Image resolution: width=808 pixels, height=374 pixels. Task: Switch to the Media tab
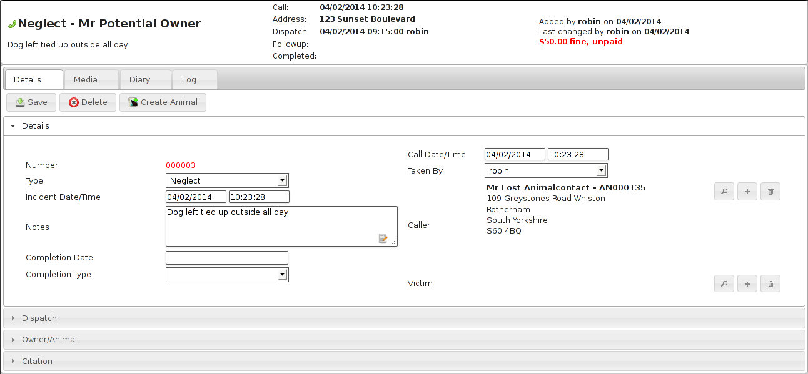pos(86,80)
